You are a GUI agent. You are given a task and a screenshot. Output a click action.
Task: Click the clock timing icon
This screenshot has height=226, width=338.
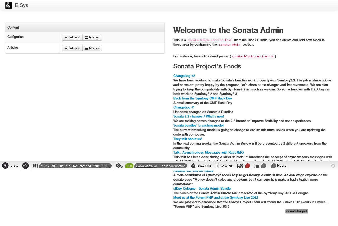(193, 166)
